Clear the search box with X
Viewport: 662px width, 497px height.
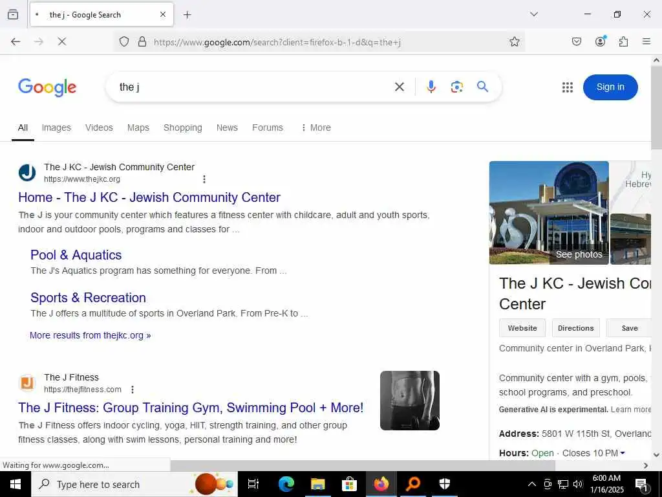point(400,87)
